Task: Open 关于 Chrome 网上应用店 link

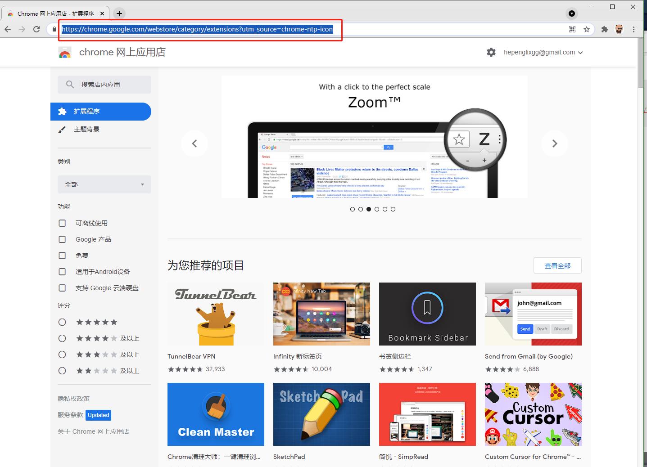Action: (x=93, y=431)
